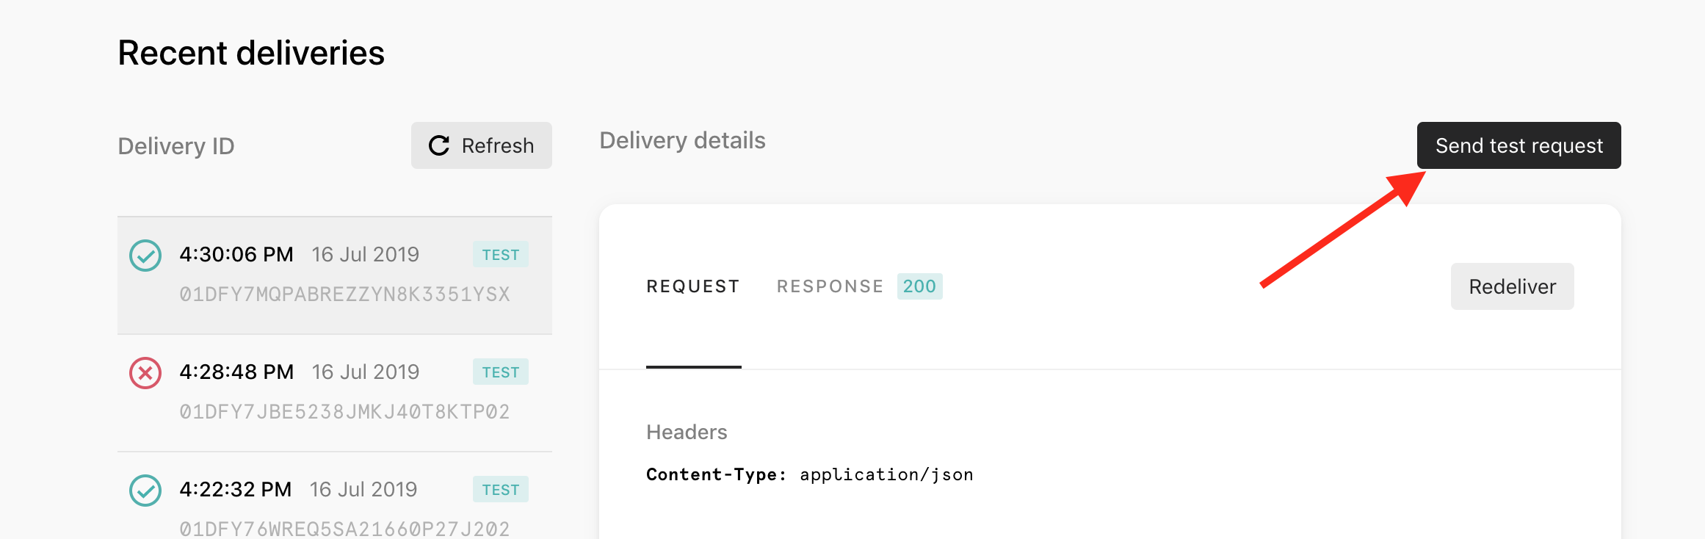Image resolution: width=1705 pixels, height=539 pixels.
Task: Switch to the REQUEST tab
Action: point(692,286)
